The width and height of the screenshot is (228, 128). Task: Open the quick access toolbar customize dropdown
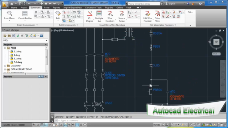pyautogui.click(x=62, y=4)
